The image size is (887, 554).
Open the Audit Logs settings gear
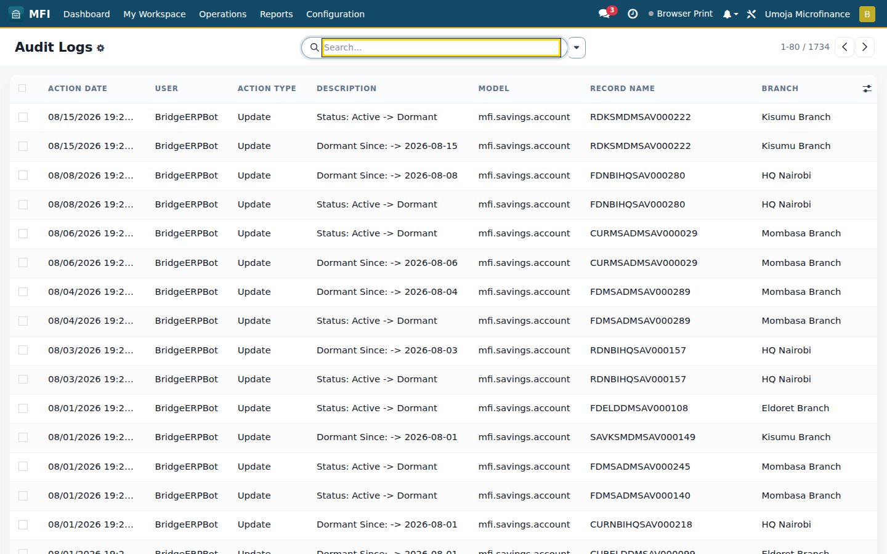[100, 48]
